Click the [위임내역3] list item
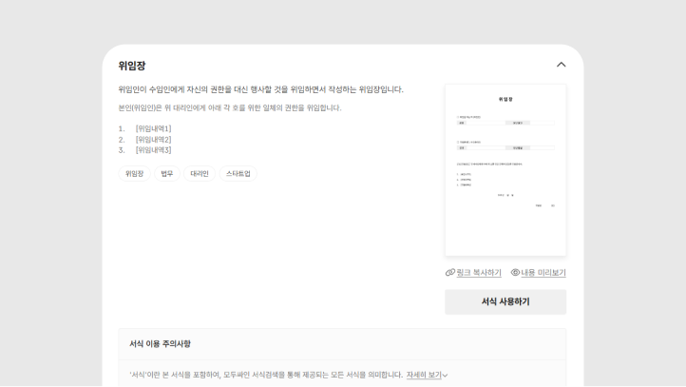Viewport: 686px width, 387px height. (x=153, y=150)
